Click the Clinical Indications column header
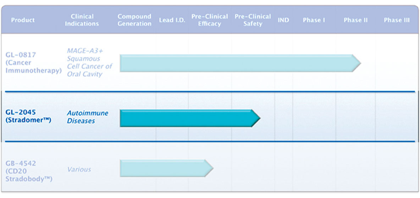The height and width of the screenshot is (198, 420). point(82,20)
